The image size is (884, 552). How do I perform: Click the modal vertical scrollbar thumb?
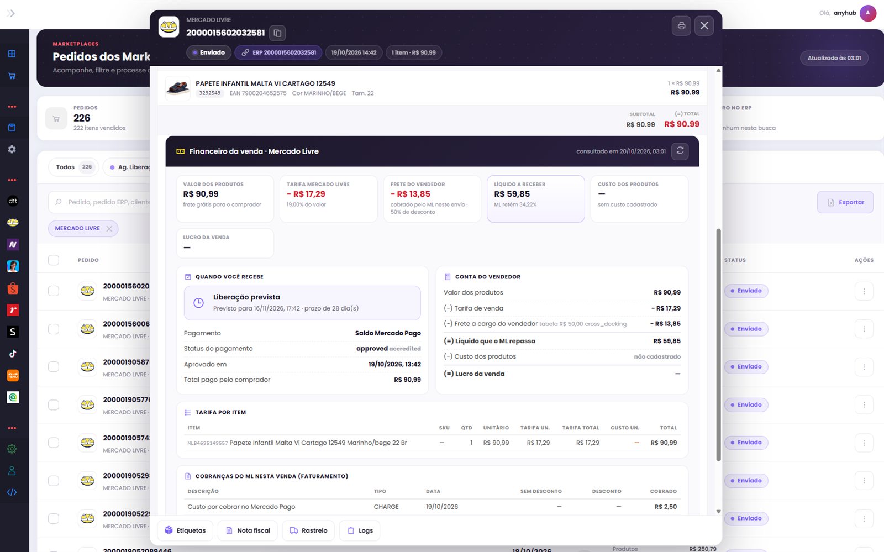pos(718,344)
